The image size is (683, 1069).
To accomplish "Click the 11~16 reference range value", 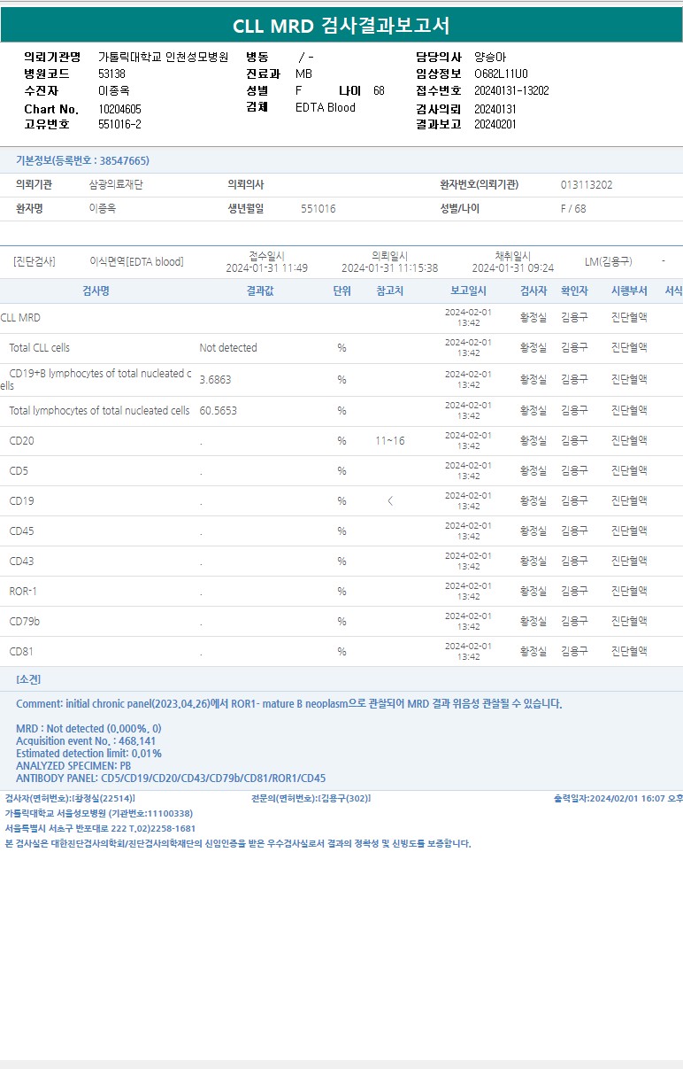I will (x=389, y=441).
